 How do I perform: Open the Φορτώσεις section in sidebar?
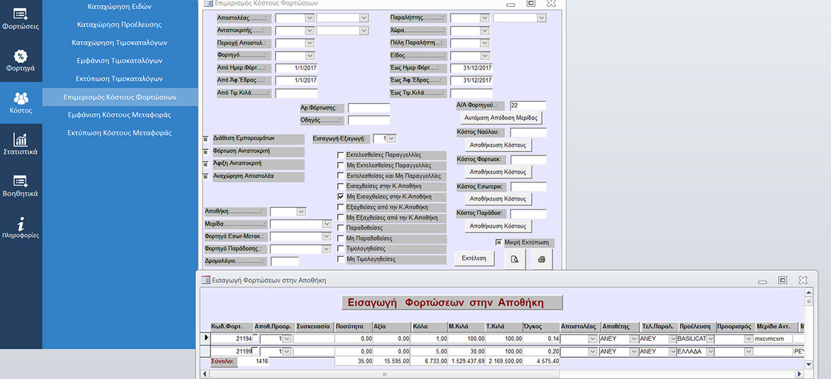(x=21, y=19)
